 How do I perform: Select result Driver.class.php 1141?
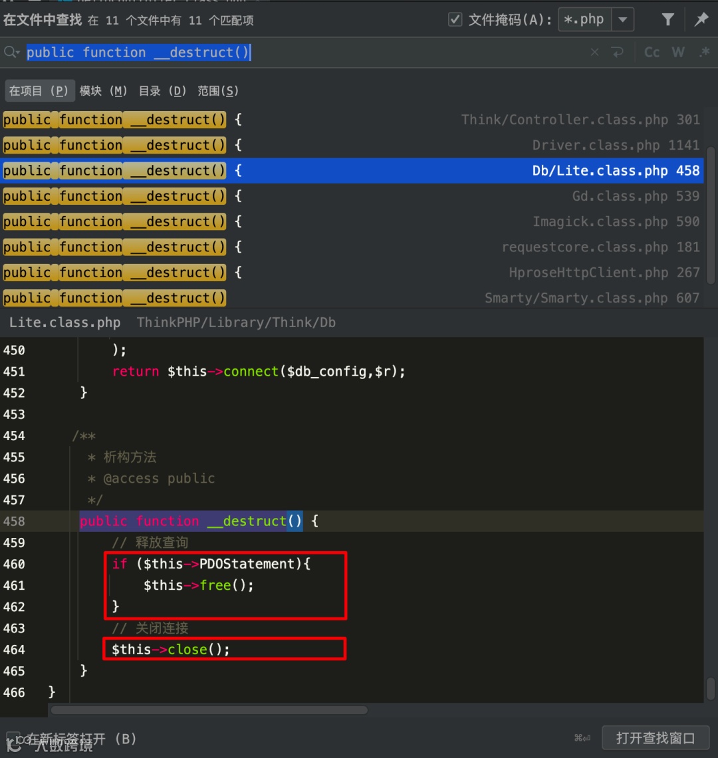pyautogui.click(x=352, y=145)
